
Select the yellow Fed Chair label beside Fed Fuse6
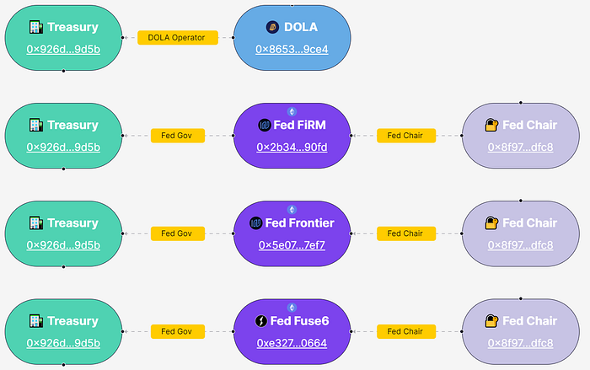pyautogui.click(x=406, y=331)
